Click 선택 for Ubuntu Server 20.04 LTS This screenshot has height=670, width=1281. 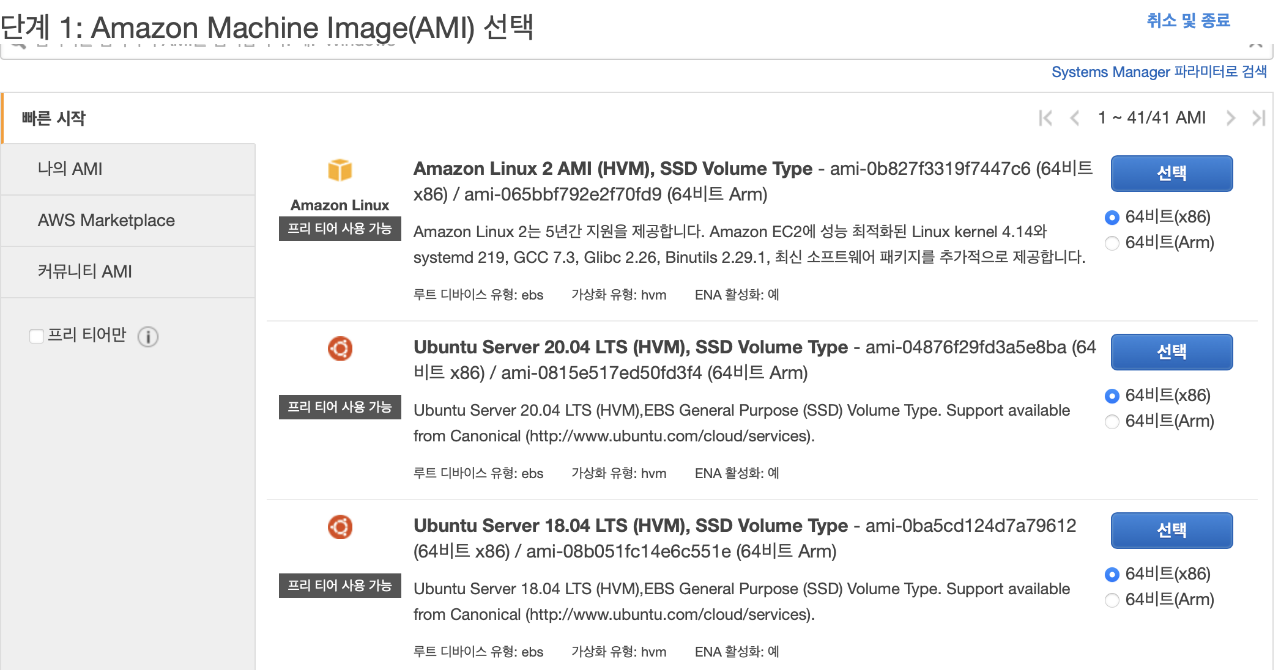pos(1171,352)
